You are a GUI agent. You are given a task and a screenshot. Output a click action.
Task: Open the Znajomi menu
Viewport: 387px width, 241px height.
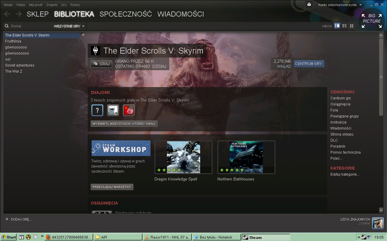[52, 5]
